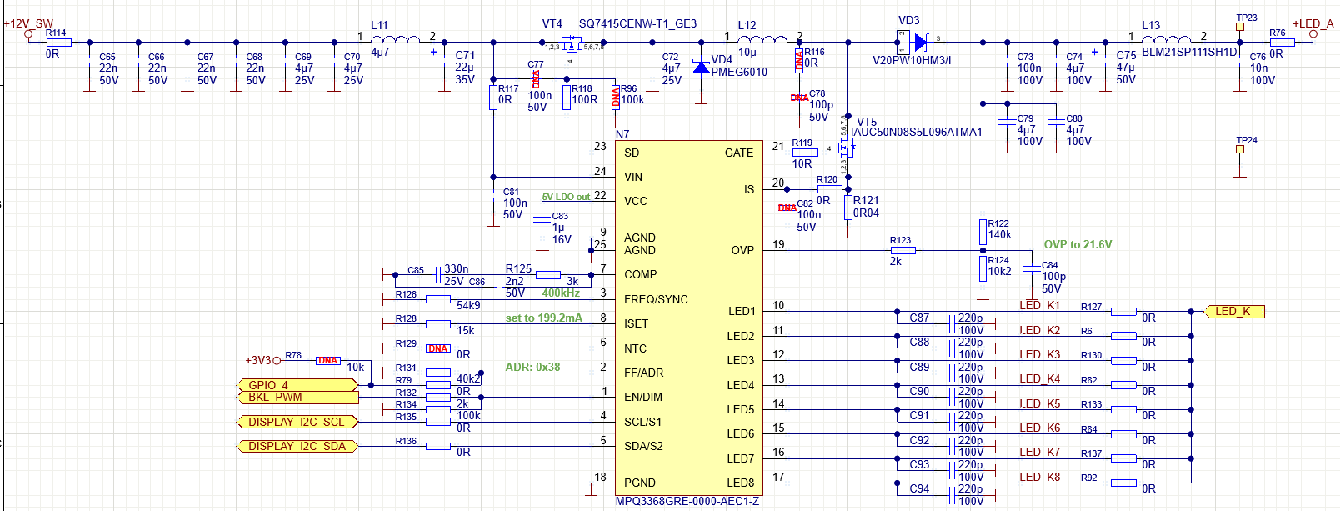Click the 54k9 value of R126

click(x=468, y=306)
